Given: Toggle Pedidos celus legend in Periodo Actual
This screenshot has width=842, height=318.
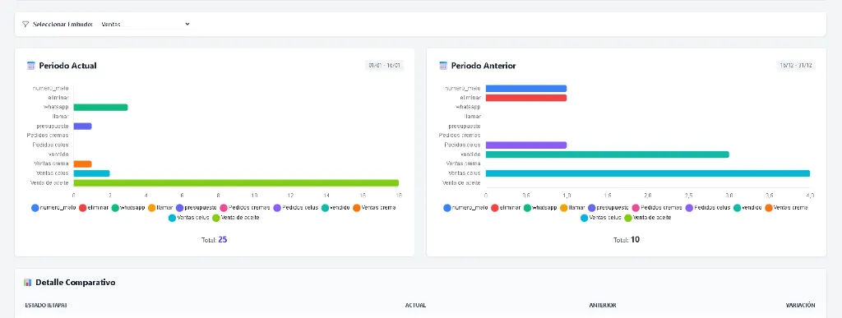Looking at the screenshot, I should pyautogui.click(x=296, y=208).
